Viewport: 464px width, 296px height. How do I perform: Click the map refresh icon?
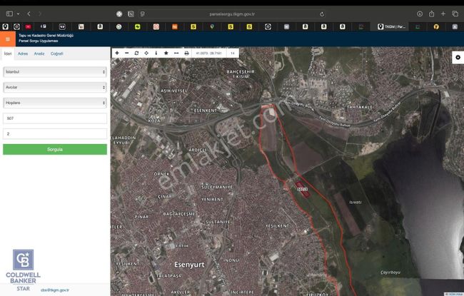136,53
